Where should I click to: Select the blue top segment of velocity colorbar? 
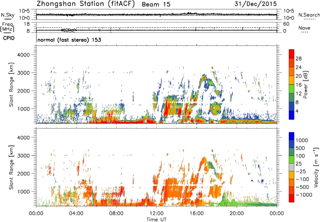coord(292,136)
